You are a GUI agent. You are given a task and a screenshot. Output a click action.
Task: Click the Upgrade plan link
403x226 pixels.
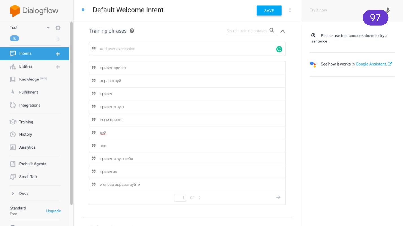pos(53,211)
